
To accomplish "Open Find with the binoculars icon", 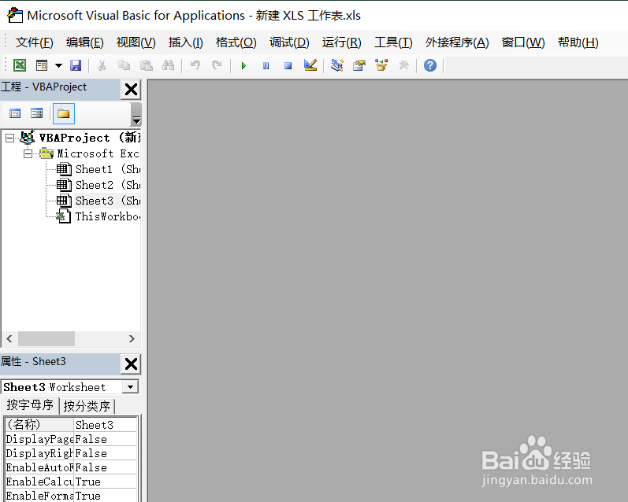I will [168, 65].
